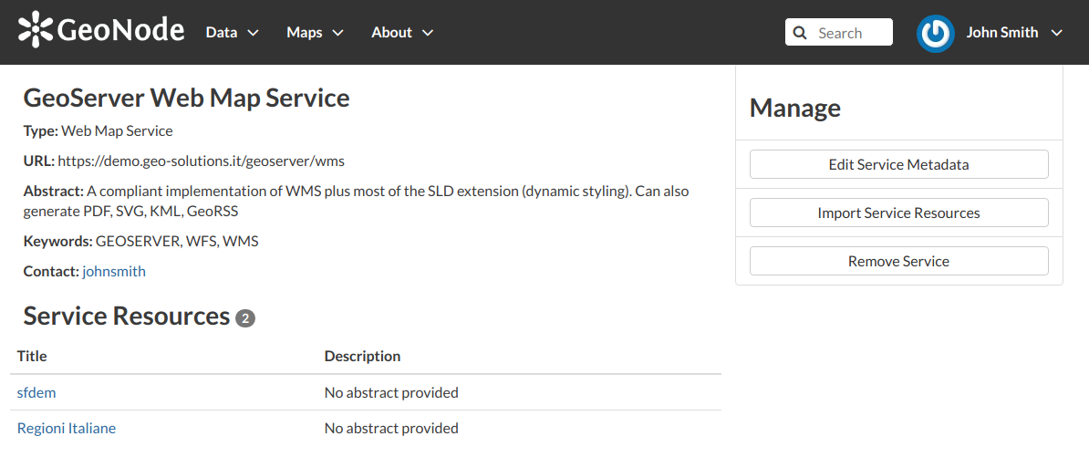Screen dimensions: 1089x457
Task: Click the John Smith username
Action: point(1002,33)
